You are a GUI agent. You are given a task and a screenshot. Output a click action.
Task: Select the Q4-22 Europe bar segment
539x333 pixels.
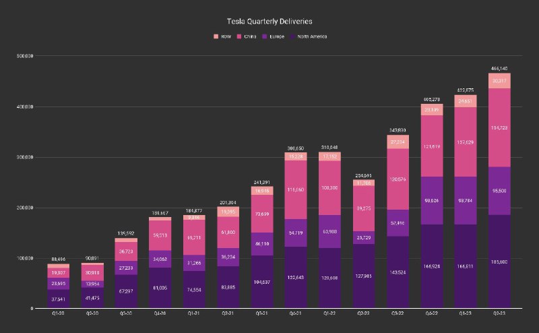coord(432,201)
